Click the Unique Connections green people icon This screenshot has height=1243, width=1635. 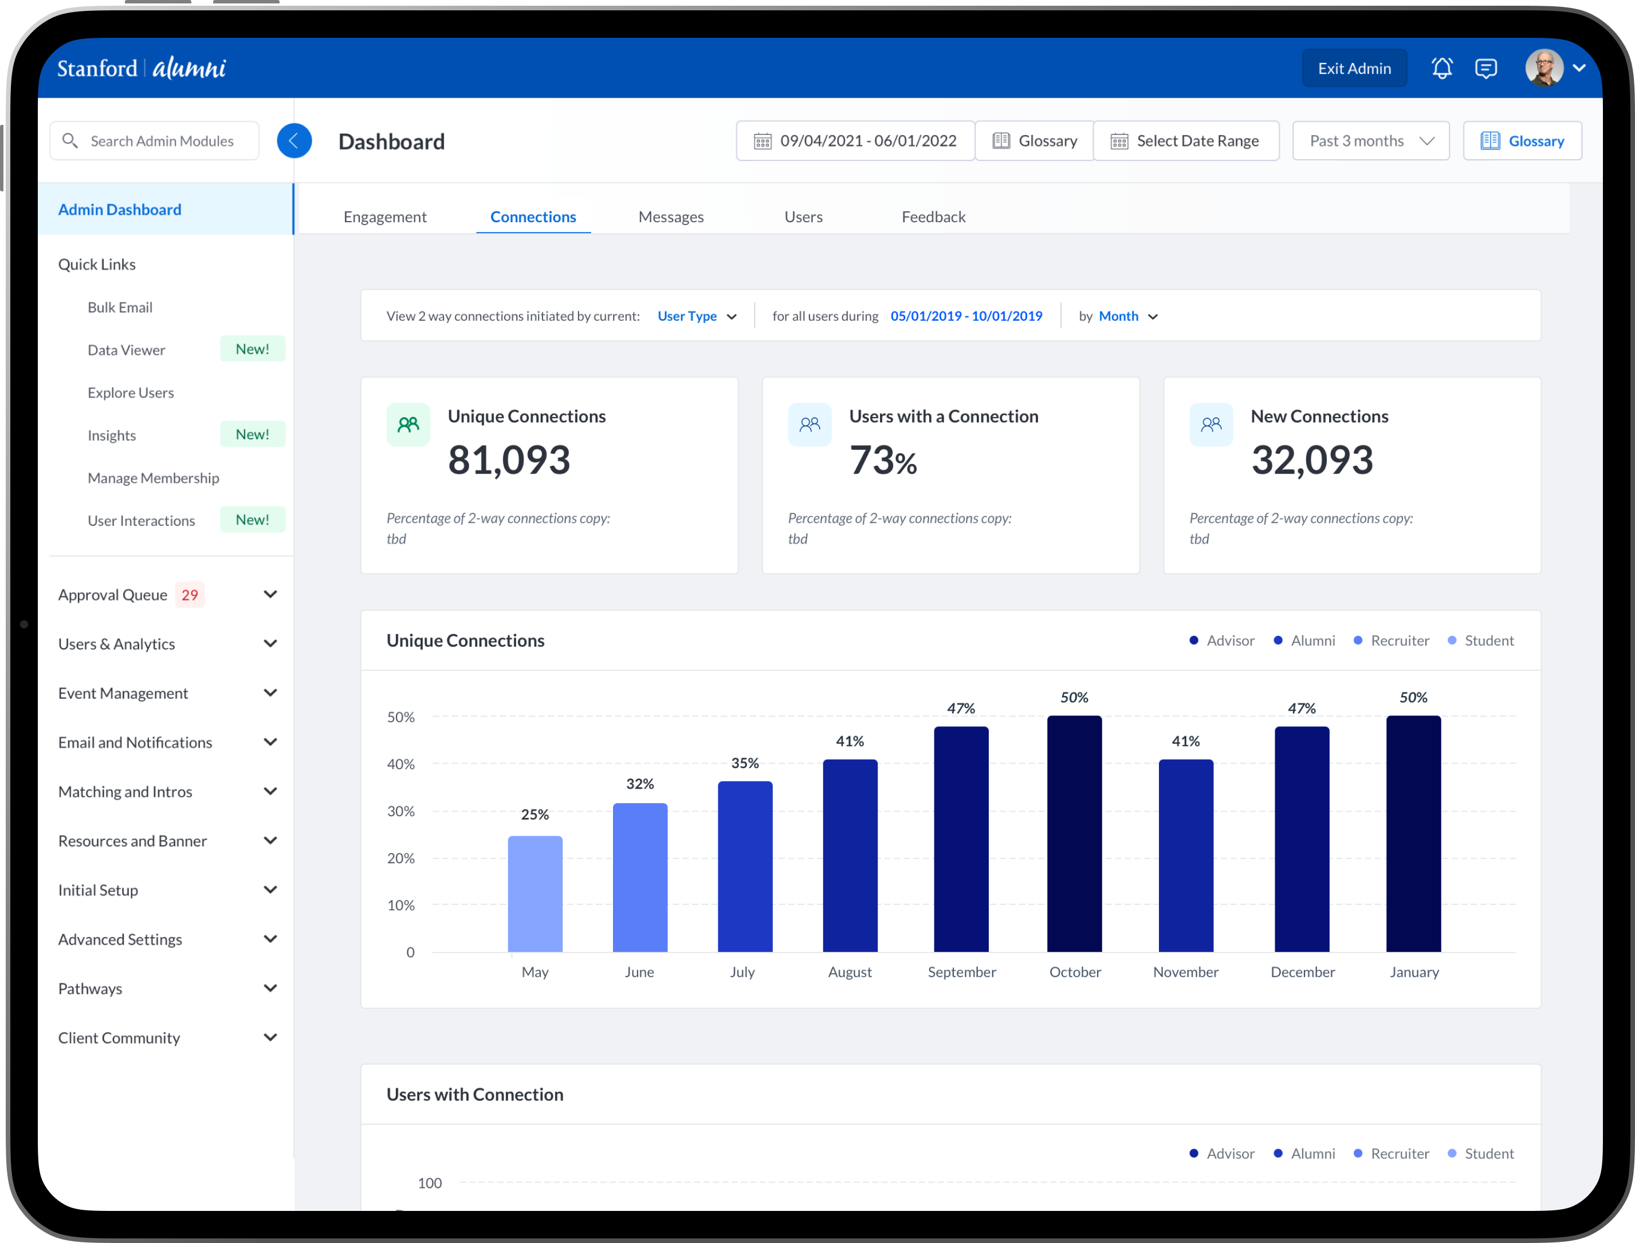408,424
